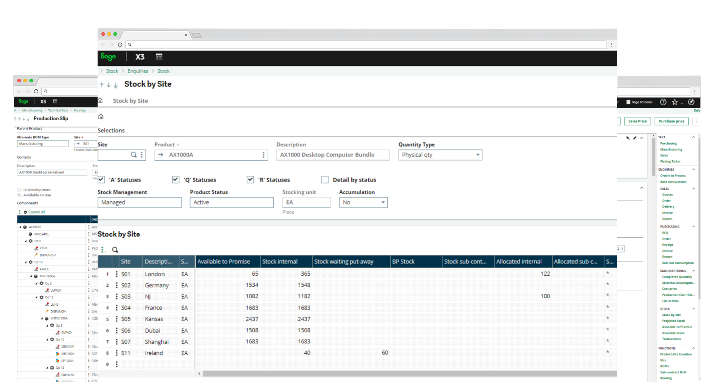Collapse the MCPU1000A tree node
This screenshot has height=382, width=715.
42,318
